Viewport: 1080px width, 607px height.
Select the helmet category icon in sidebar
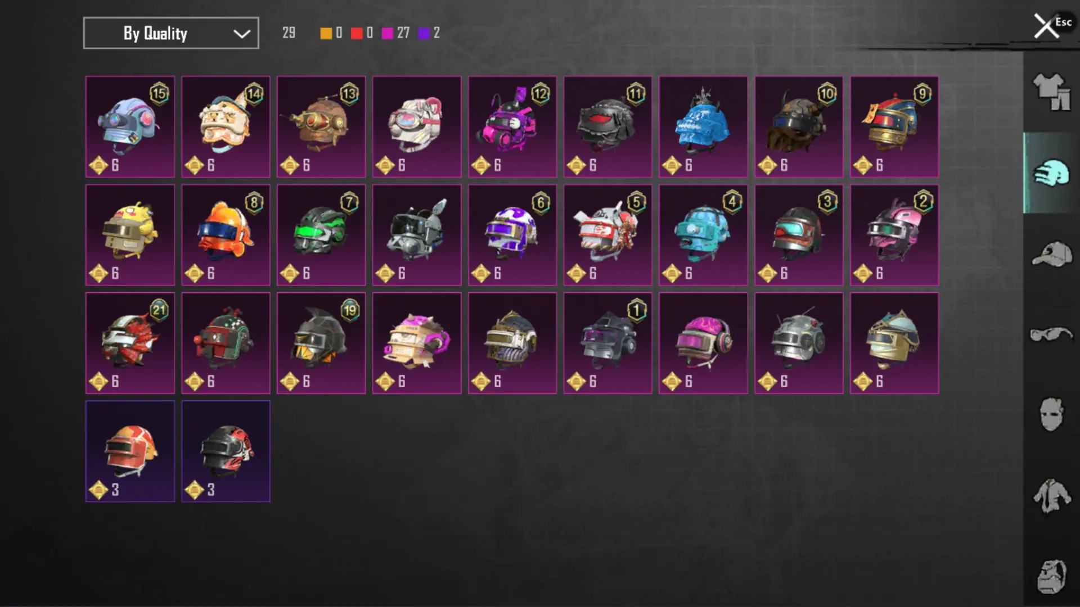[1051, 173]
